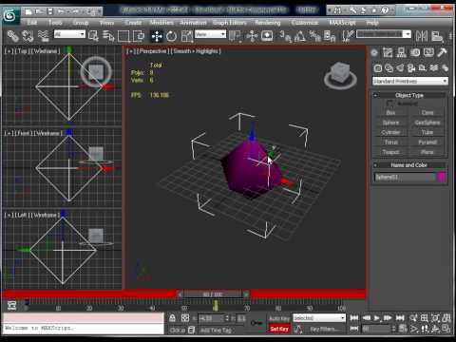The height and width of the screenshot is (342, 456).
Task: Open the Standard Primitives dropdown
Action: 410,82
